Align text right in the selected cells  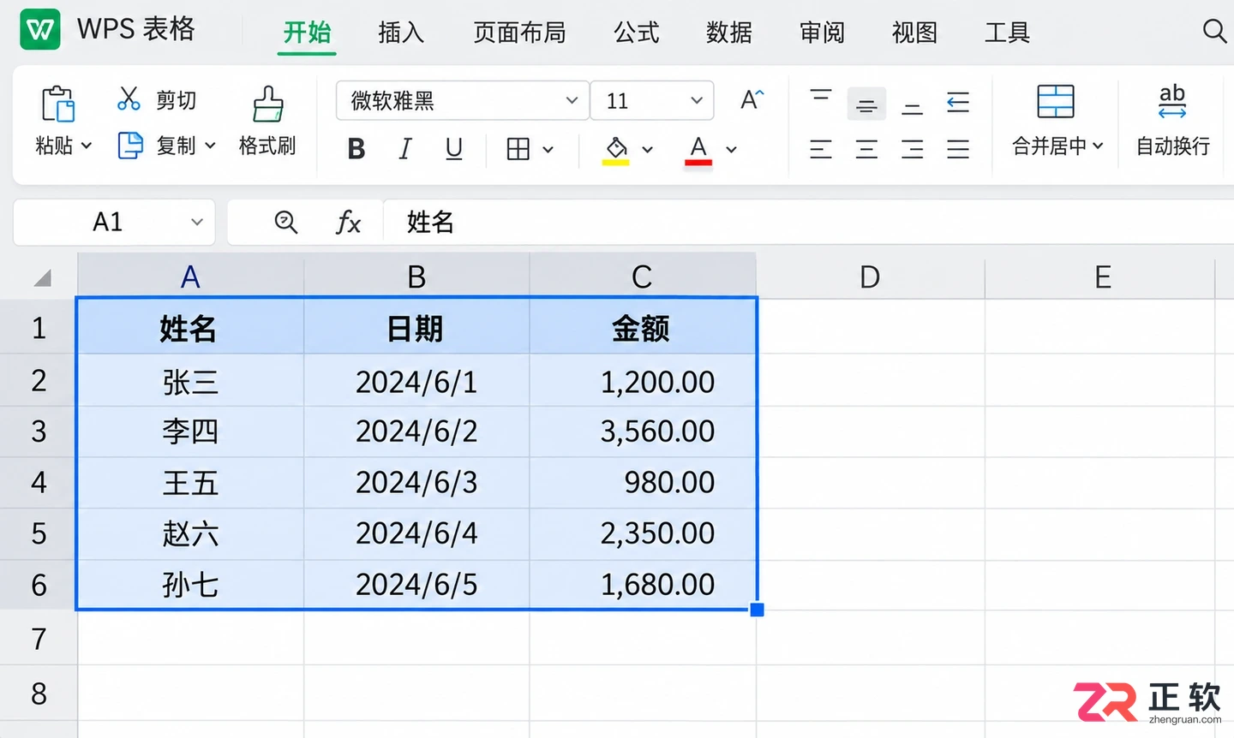click(x=913, y=149)
